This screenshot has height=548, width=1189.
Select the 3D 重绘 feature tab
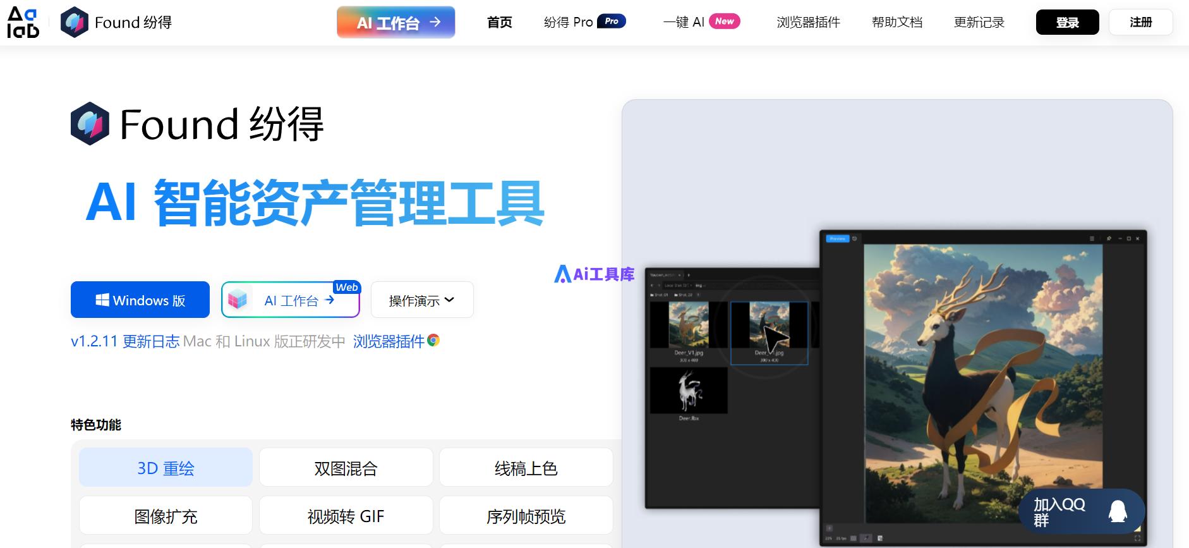pos(166,468)
